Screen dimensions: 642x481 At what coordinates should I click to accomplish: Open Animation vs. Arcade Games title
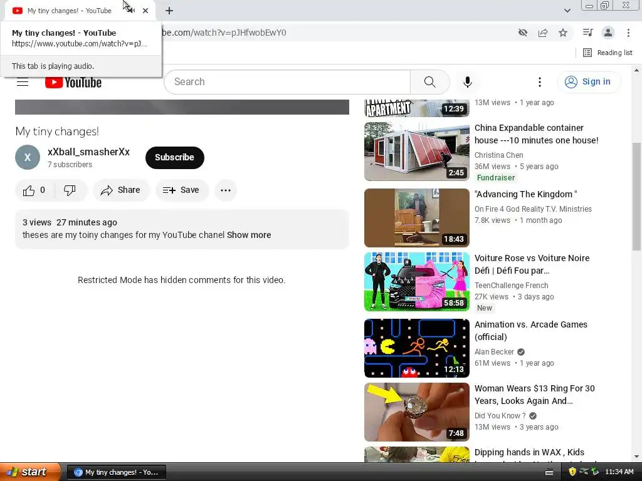click(x=530, y=331)
